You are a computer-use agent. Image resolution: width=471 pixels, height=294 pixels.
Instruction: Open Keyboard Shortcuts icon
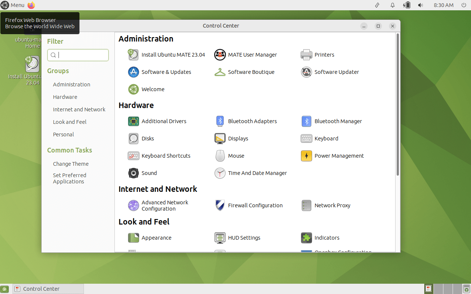pyautogui.click(x=133, y=156)
